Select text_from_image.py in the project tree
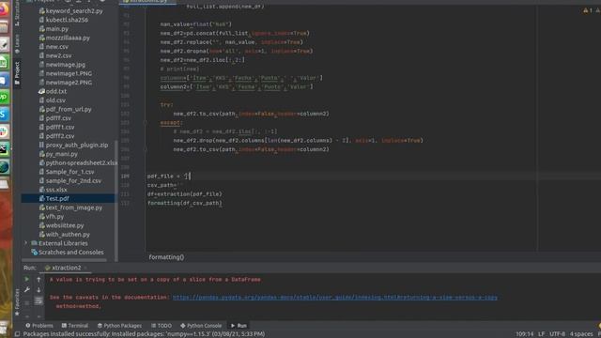The image size is (601, 338). (x=71, y=207)
